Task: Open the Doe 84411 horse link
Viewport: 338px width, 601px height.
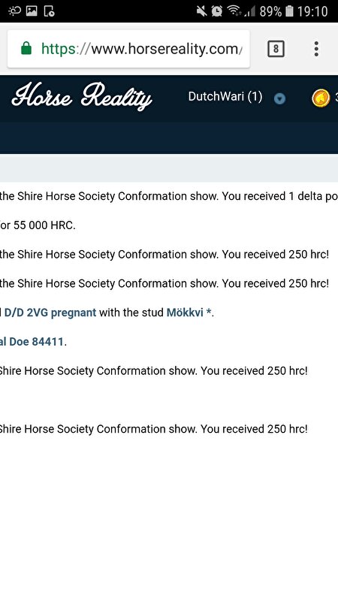Action: point(32,342)
